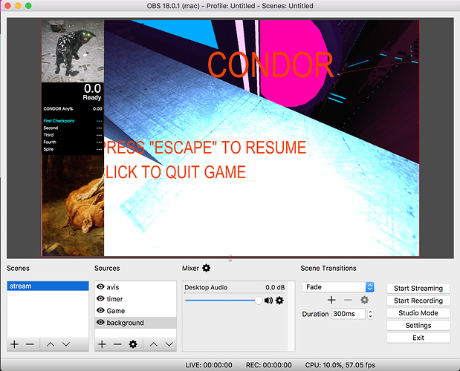The image size is (460, 371).
Task: Click the Duration stepper arrows
Action: (x=370, y=314)
